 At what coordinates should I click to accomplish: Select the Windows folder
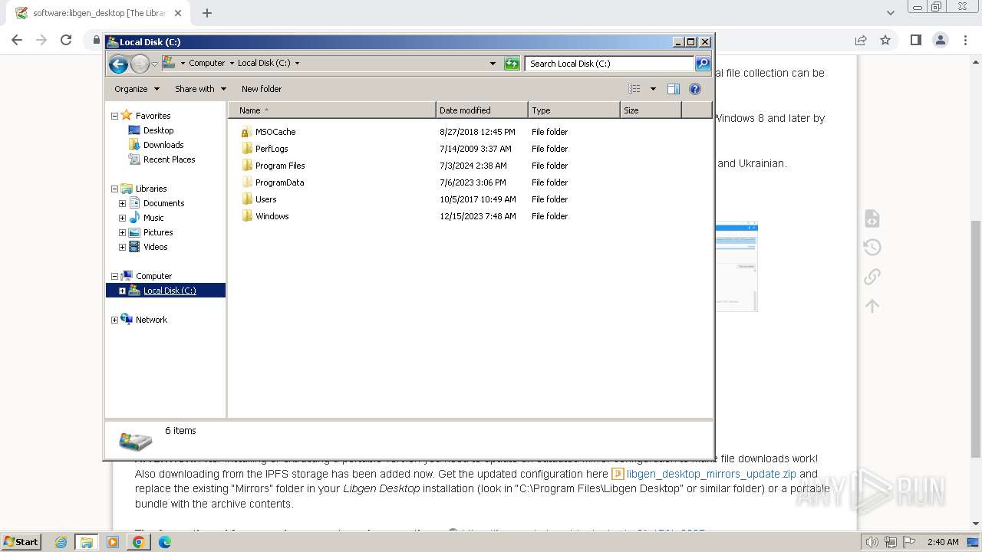pyautogui.click(x=272, y=216)
